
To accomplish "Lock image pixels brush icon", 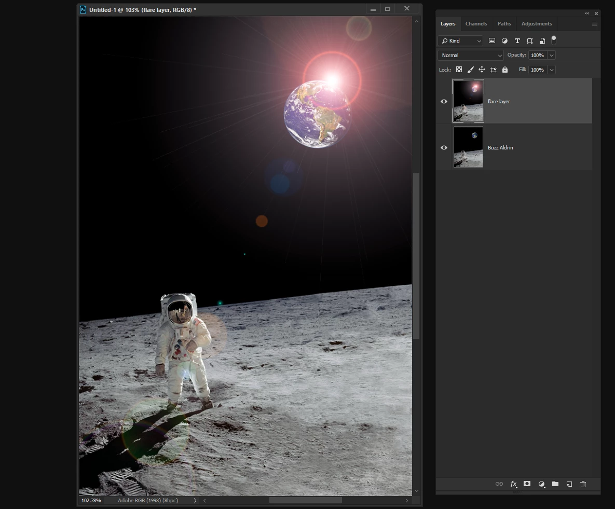I will point(470,70).
